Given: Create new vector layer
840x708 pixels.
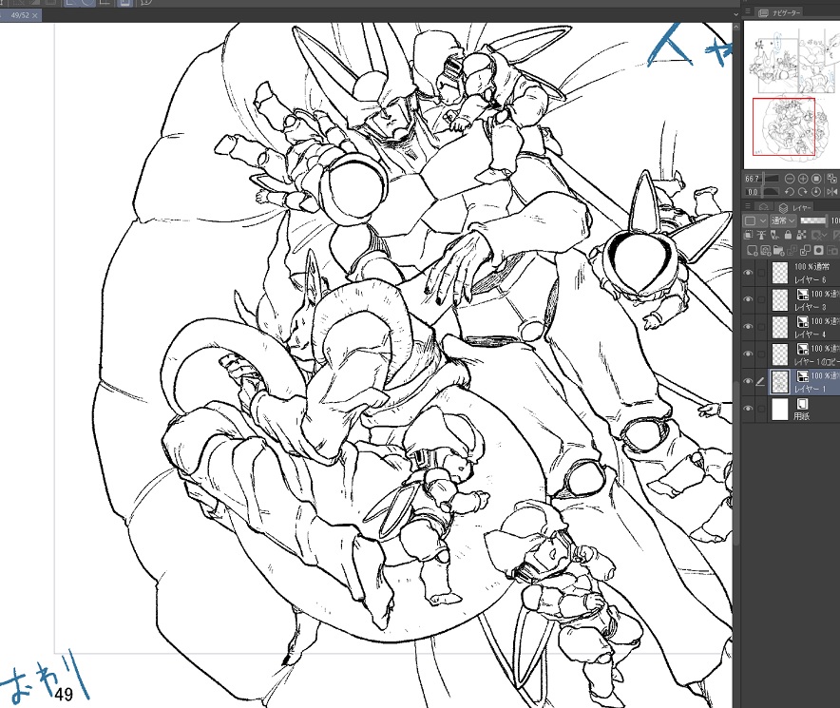Looking at the screenshot, I should tap(766, 250).
